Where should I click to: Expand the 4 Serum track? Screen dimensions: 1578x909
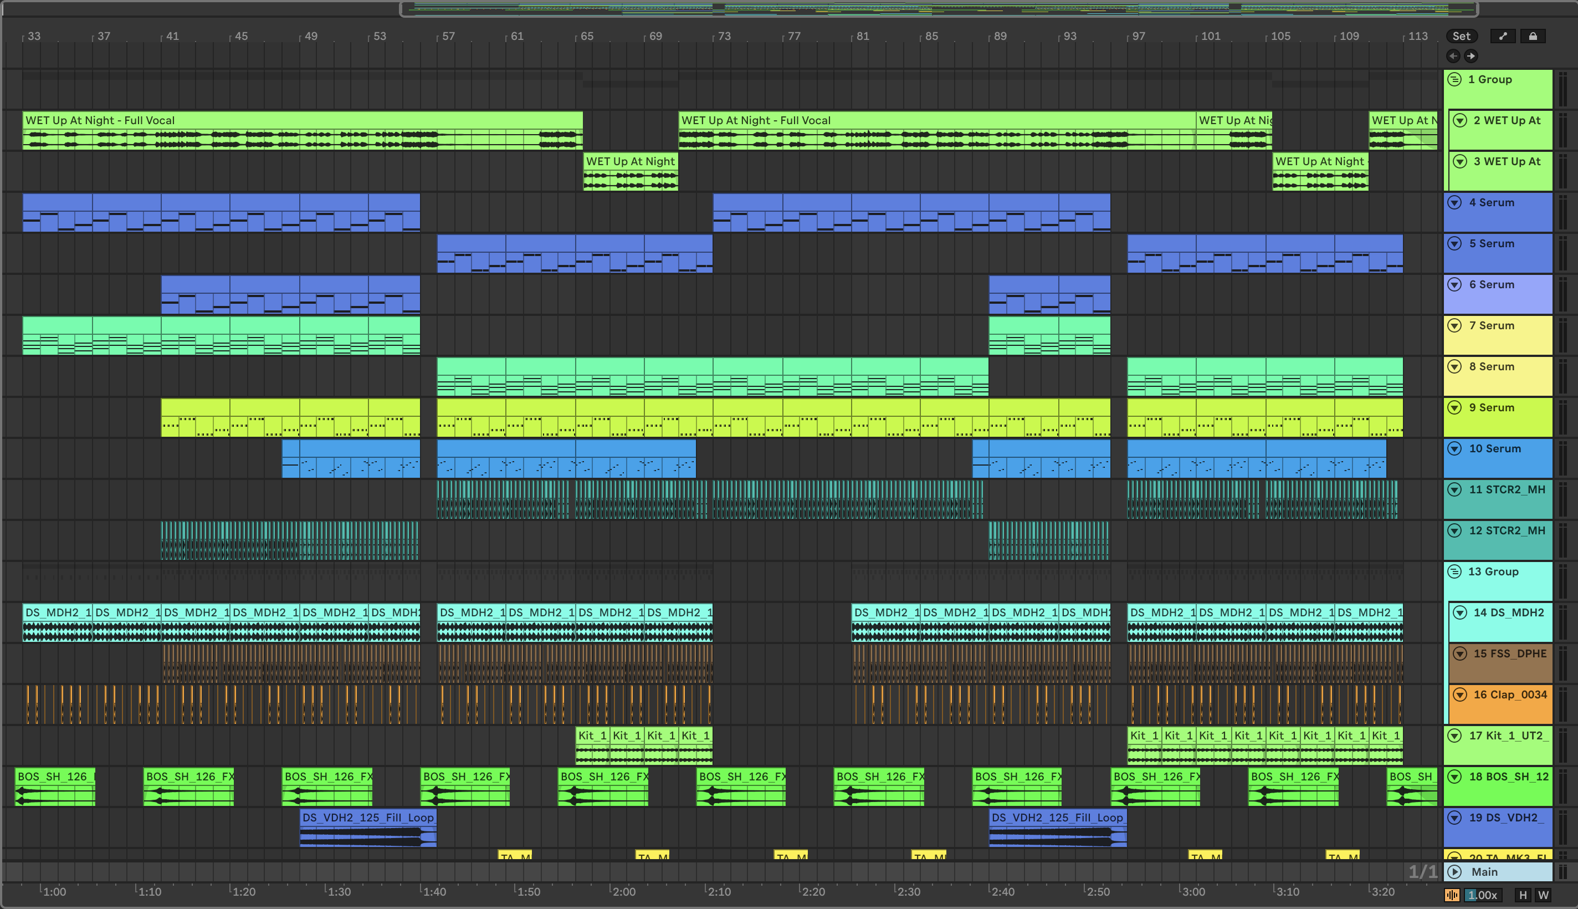pos(1454,202)
